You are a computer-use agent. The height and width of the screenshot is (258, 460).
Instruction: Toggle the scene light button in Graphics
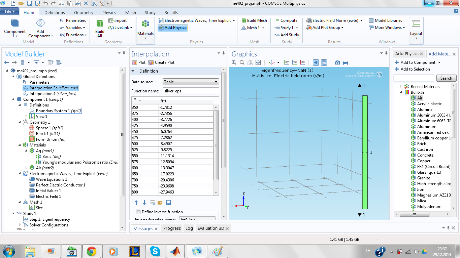pos(316,62)
